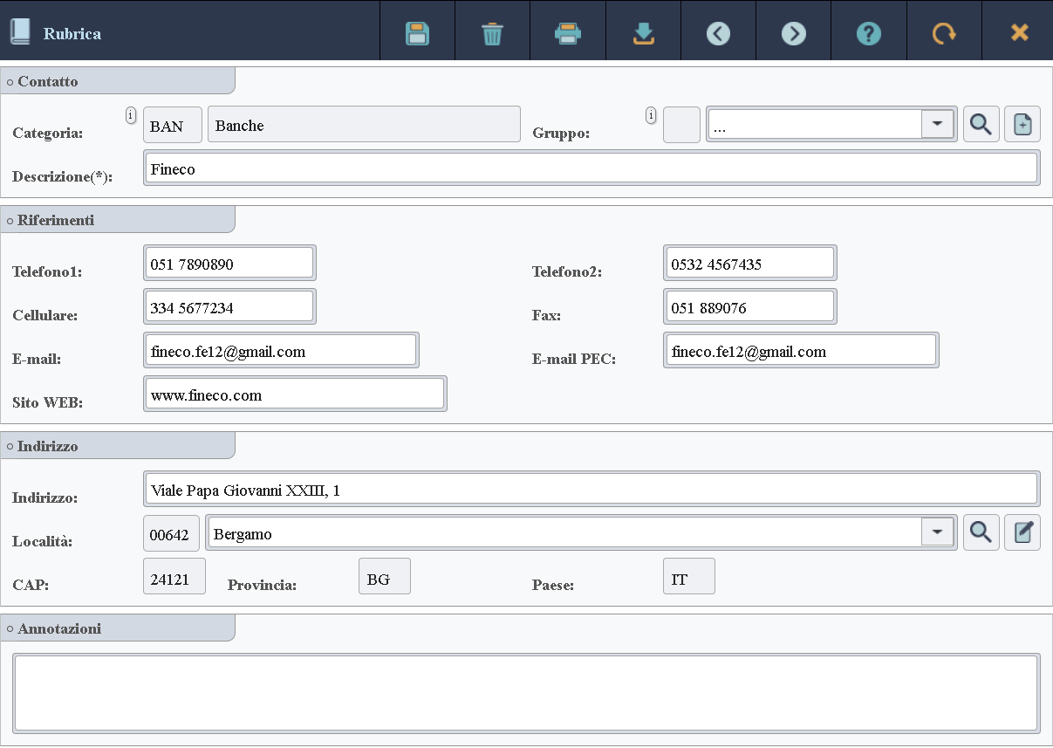Close the Rubrica form with X

(1019, 33)
